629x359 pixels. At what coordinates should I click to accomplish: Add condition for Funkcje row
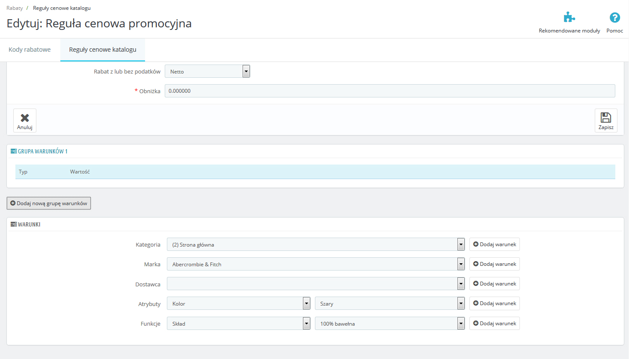[x=494, y=324]
